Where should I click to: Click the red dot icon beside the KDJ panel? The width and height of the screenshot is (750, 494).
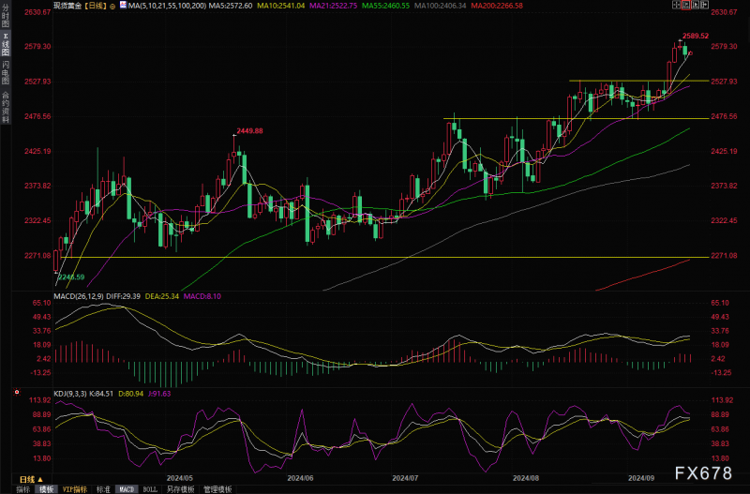tap(17, 392)
